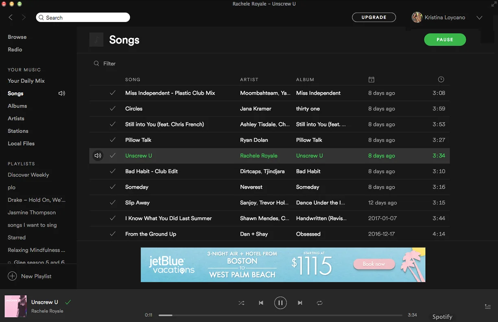Open Local Files in sidebar
This screenshot has height=322, width=498.
[21, 144]
